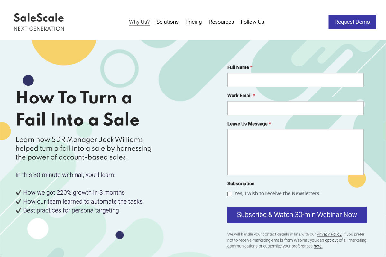Open the Follow Us menu item
The height and width of the screenshot is (257, 386).
[253, 22]
